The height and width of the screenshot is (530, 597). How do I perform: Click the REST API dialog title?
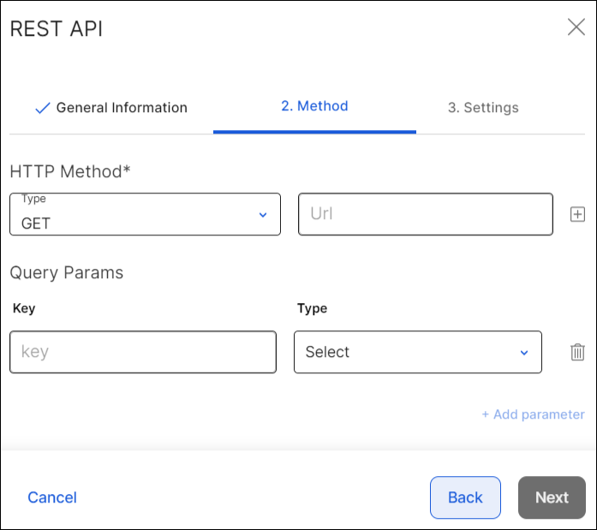57,28
